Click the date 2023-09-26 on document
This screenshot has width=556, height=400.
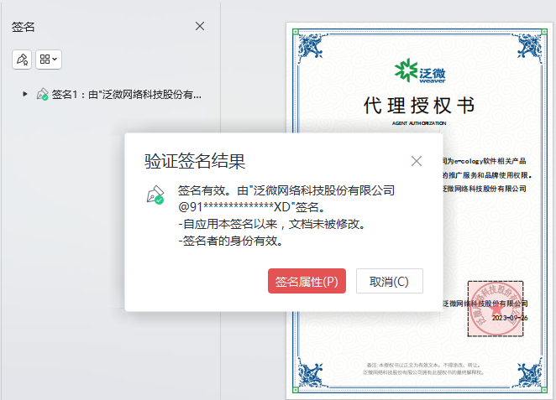coord(509,319)
